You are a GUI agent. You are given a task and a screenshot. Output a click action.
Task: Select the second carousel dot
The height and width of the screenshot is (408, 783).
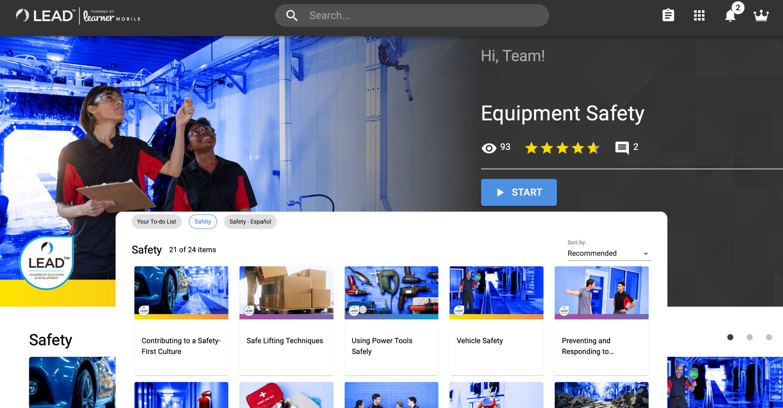pos(750,337)
